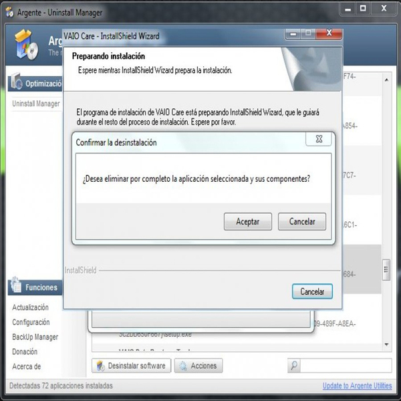
Task: Minimize the VAIO Care InstallShield Wizard
Action: [293, 33]
